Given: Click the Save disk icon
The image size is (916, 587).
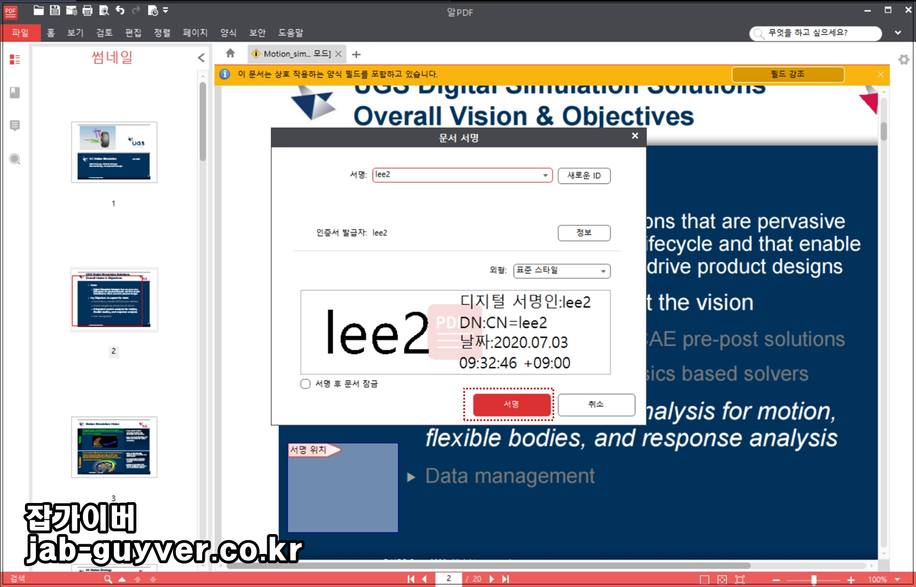Looking at the screenshot, I should pos(55,10).
